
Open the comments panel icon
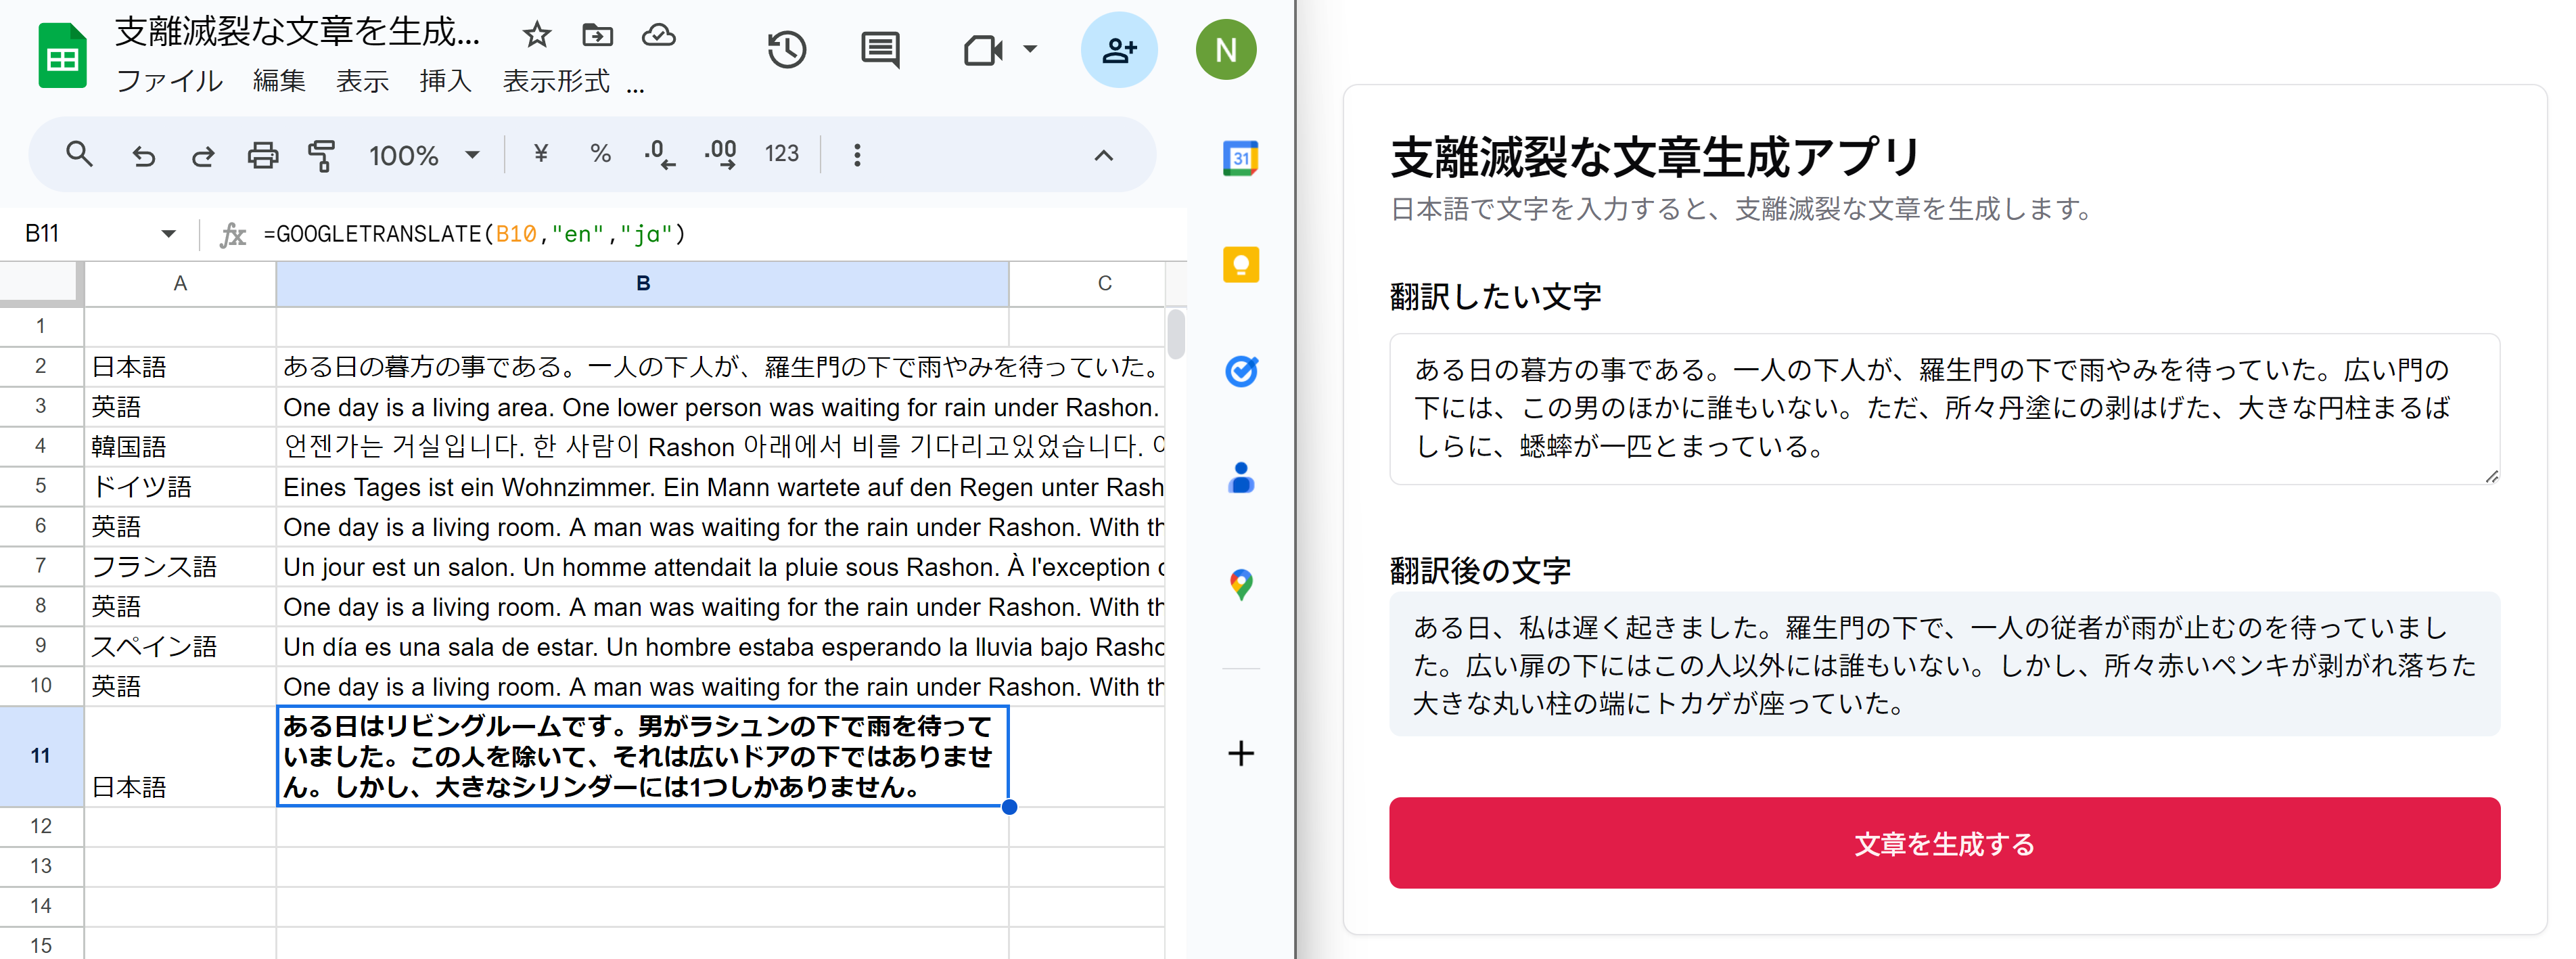point(880,50)
